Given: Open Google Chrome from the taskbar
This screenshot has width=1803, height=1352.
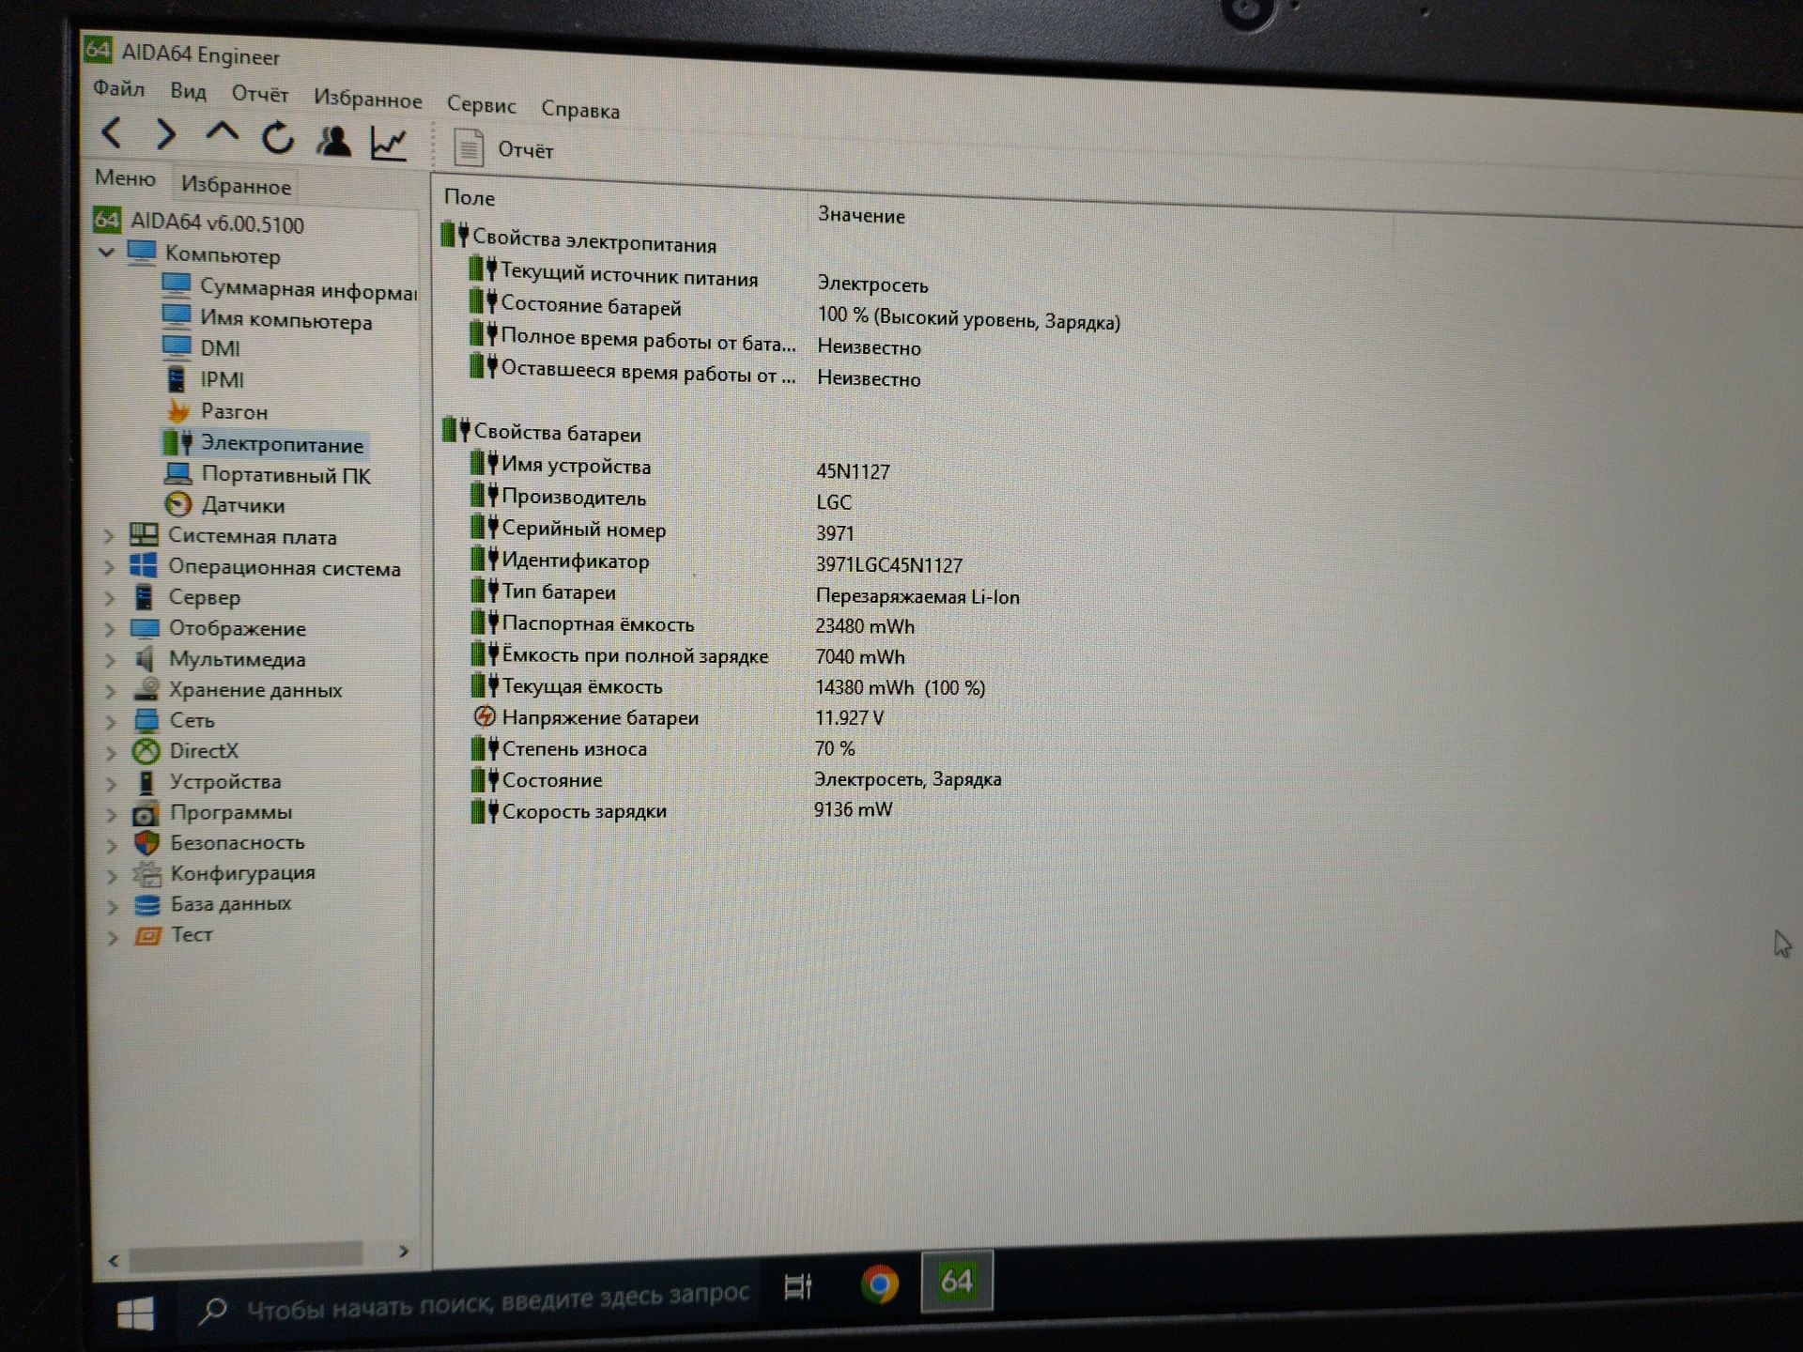Looking at the screenshot, I should (880, 1283).
